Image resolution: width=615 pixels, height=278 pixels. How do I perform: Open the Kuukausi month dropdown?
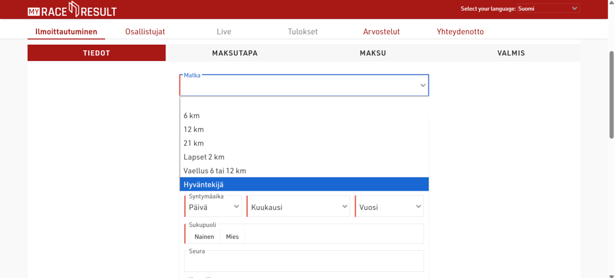(299, 207)
